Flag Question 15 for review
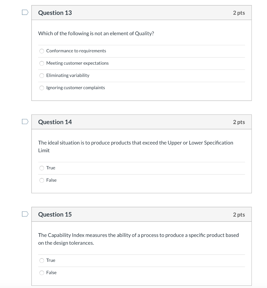Viewport: 267px width, 288px height. point(25,213)
